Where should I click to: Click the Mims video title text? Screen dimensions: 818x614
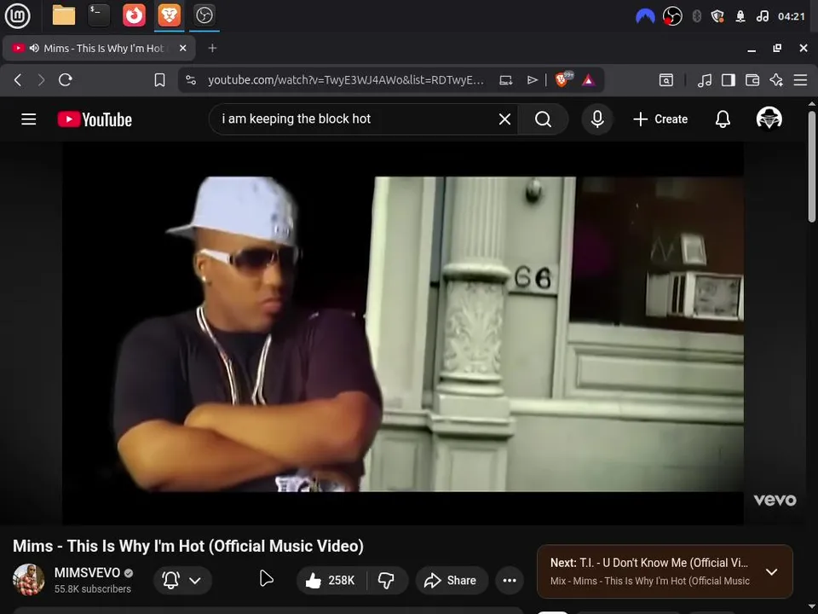[x=187, y=546]
